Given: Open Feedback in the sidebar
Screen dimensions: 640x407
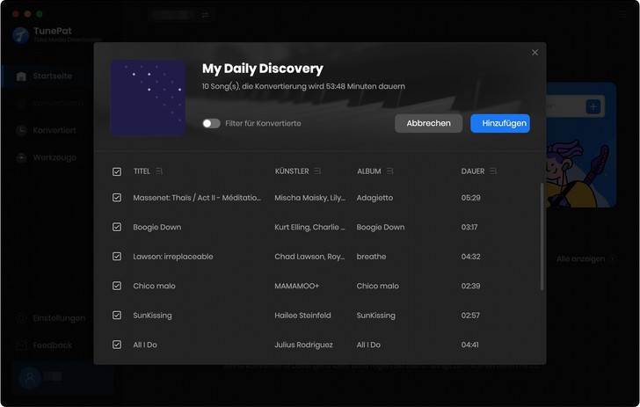Looking at the screenshot, I should pos(52,345).
